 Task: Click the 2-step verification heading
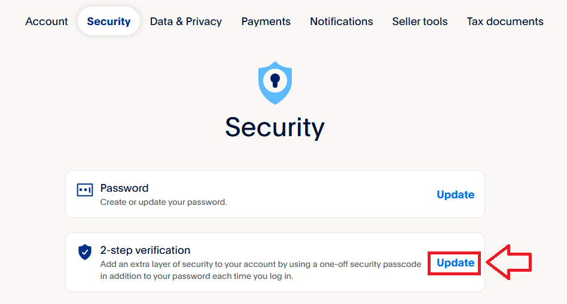click(145, 250)
